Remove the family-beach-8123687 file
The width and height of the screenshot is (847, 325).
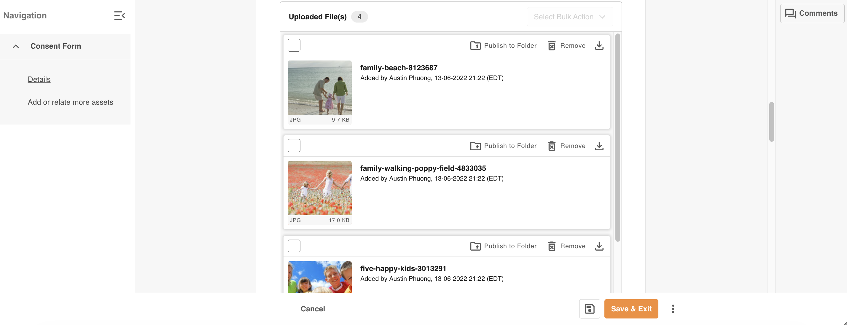pyautogui.click(x=566, y=46)
